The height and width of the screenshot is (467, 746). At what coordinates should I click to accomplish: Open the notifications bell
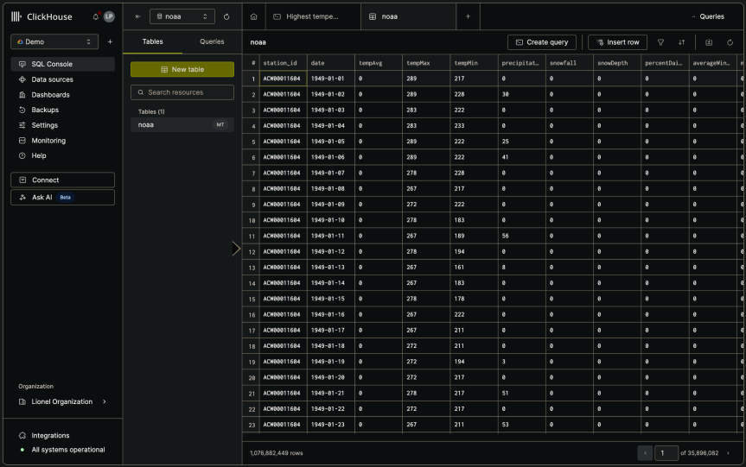[x=96, y=16]
